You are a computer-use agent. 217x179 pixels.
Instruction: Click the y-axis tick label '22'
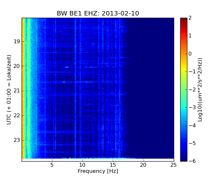tap(17, 115)
